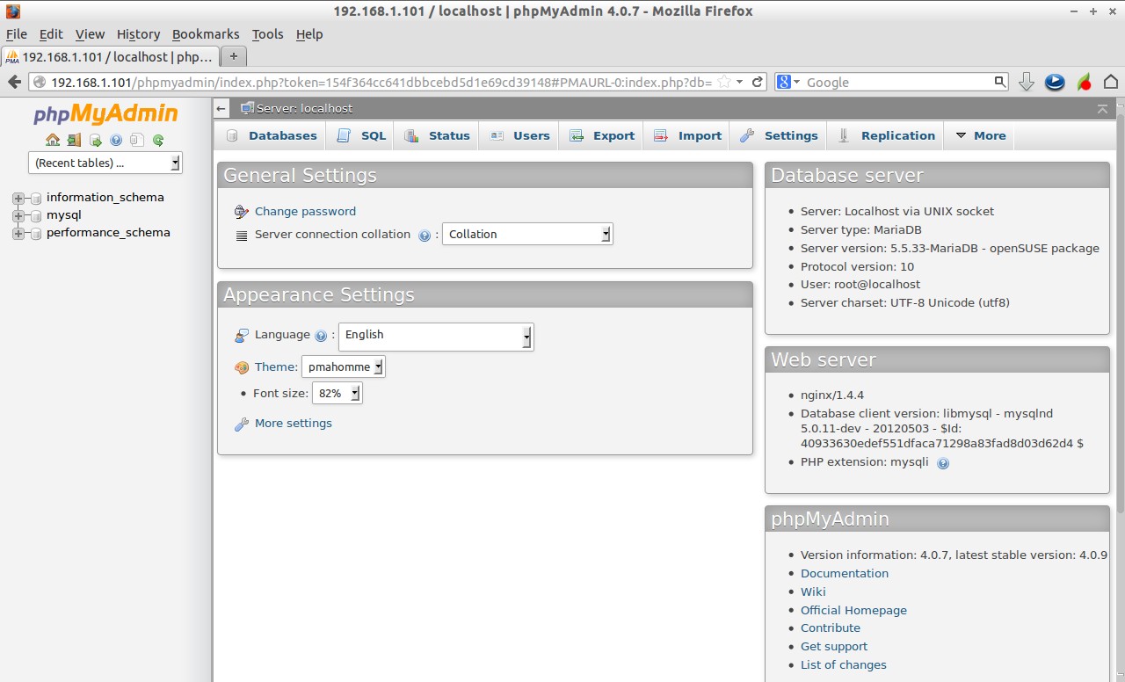The height and width of the screenshot is (682, 1125).
Task: Open the Replication tab
Action: tap(886, 135)
